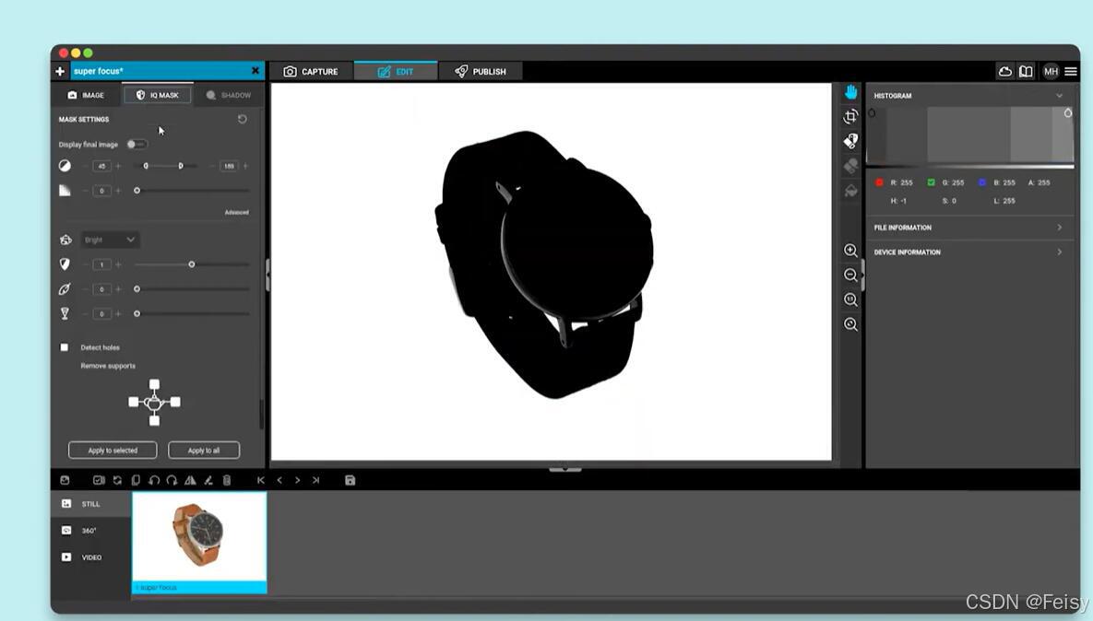
Task: Toggle the bottom Remove supports square
Action: [154, 420]
